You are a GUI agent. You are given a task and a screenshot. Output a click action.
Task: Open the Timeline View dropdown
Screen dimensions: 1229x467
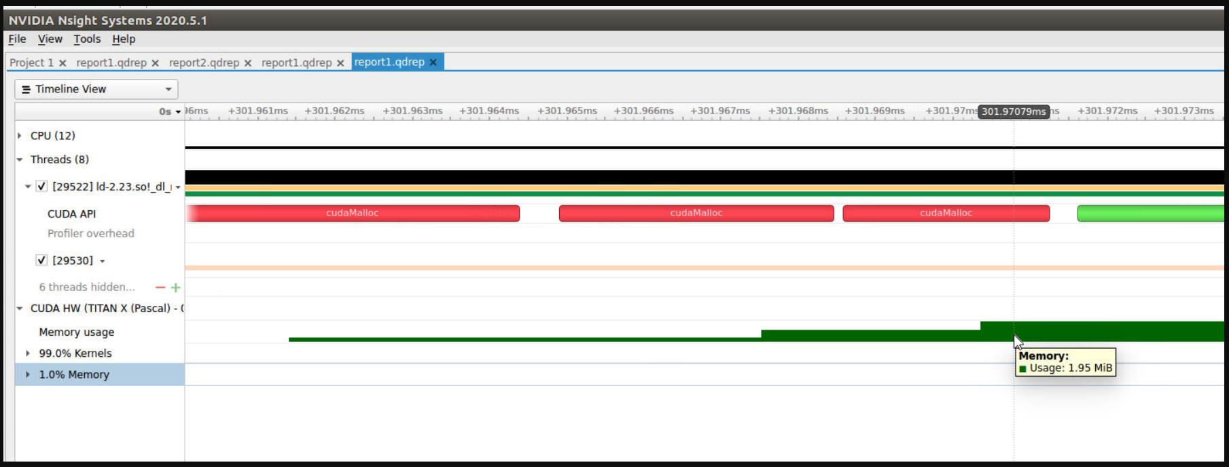coord(96,89)
